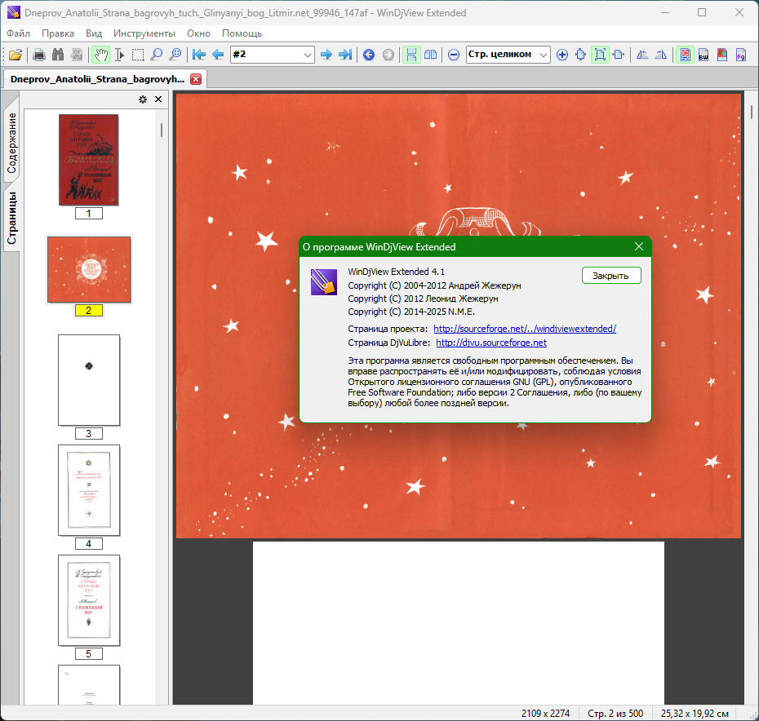Close the document tab with red X
The image size is (759, 721).
(196, 79)
